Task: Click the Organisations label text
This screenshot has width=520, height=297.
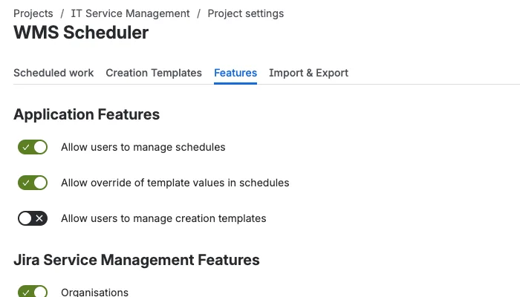Action: coord(94,293)
